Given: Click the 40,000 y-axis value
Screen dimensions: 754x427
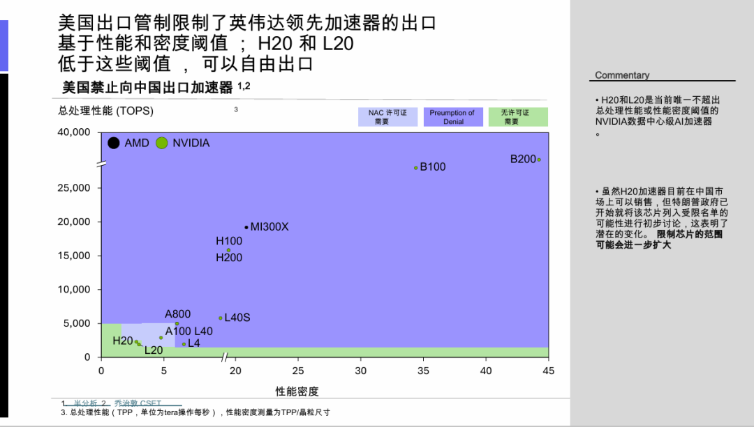Looking at the screenshot, I should coord(73,132).
